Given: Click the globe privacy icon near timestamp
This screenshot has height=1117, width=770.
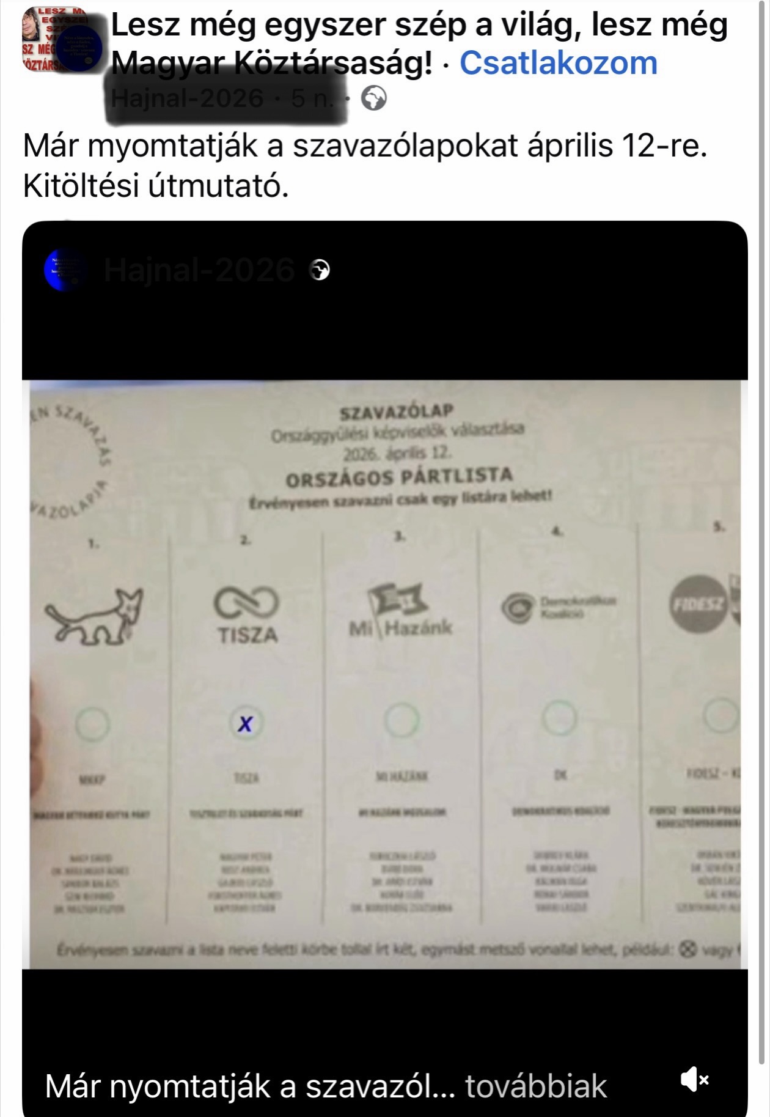Looking at the screenshot, I should tap(373, 98).
